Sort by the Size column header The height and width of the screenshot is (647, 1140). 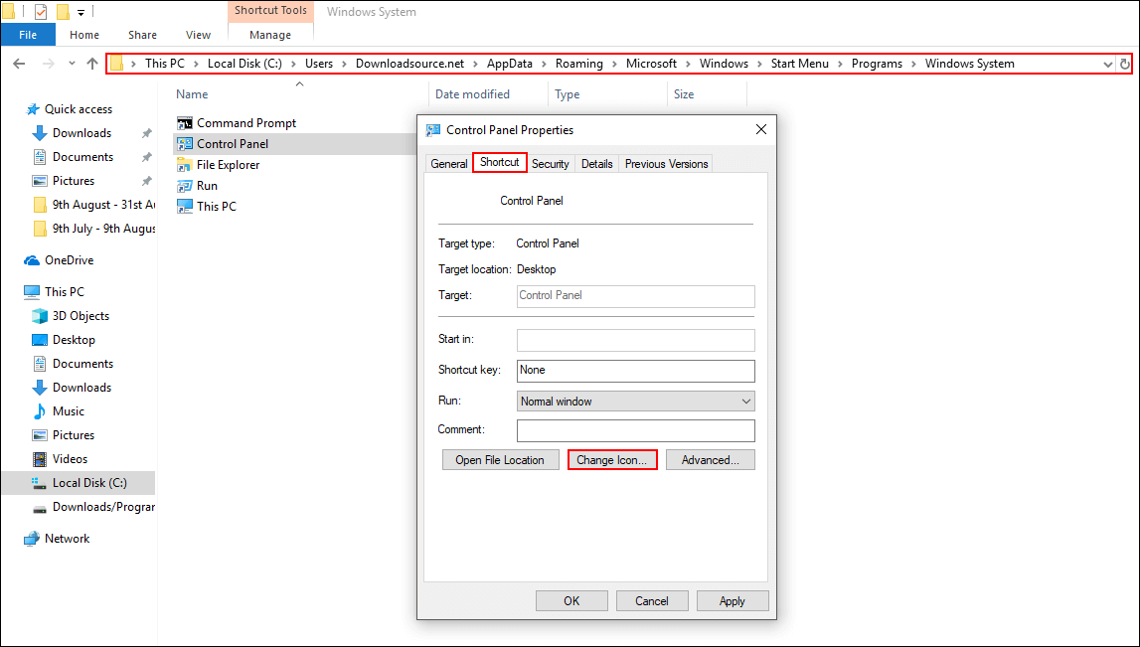point(684,94)
